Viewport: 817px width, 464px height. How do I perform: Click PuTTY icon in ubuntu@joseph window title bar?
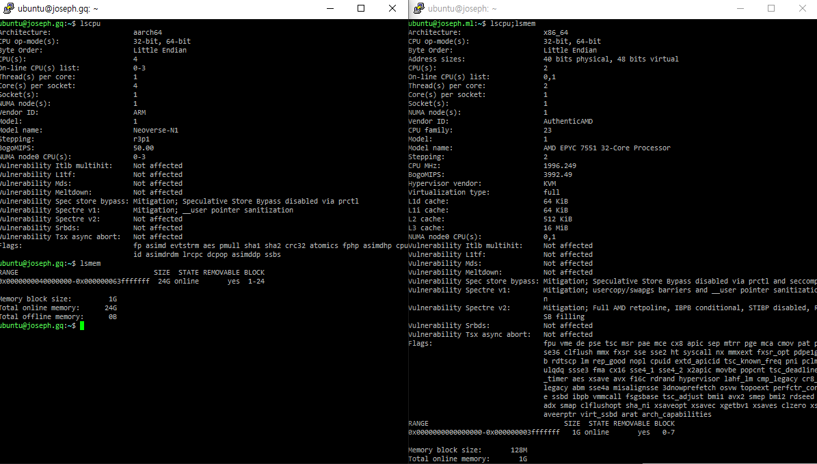(419, 8)
